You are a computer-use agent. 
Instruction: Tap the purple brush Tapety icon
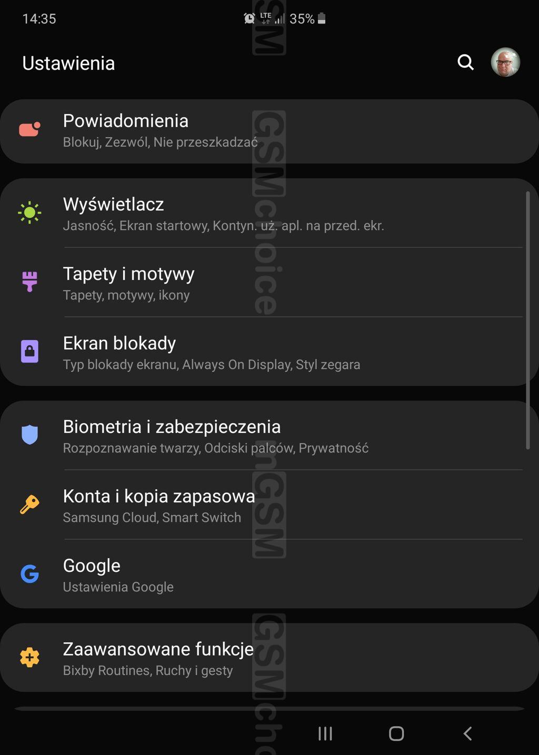click(30, 281)
